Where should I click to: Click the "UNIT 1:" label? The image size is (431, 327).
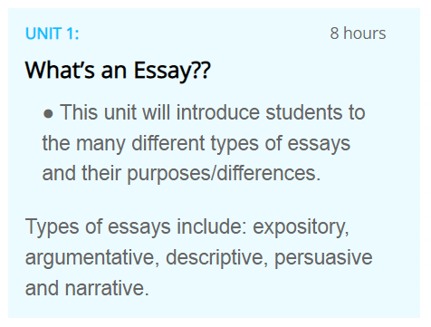tap(53, 34)
